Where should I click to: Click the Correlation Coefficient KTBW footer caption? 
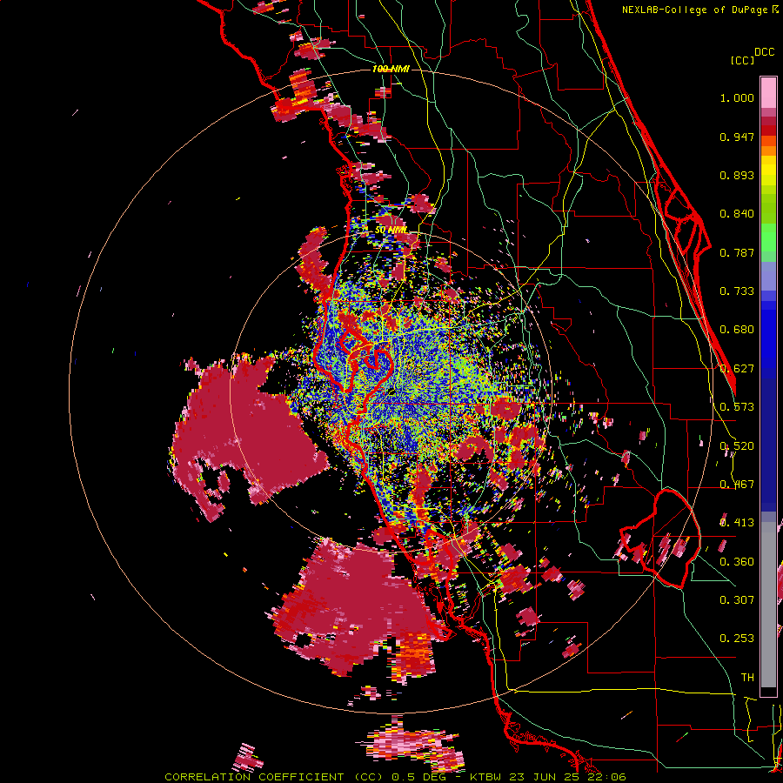click(395, 777)
